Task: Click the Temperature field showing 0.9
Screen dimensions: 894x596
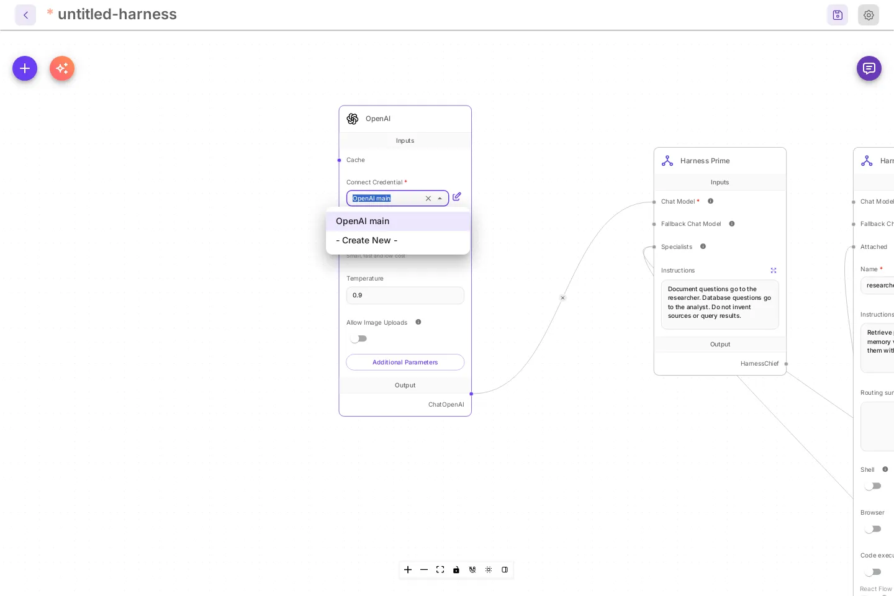Action: (405, 296)
